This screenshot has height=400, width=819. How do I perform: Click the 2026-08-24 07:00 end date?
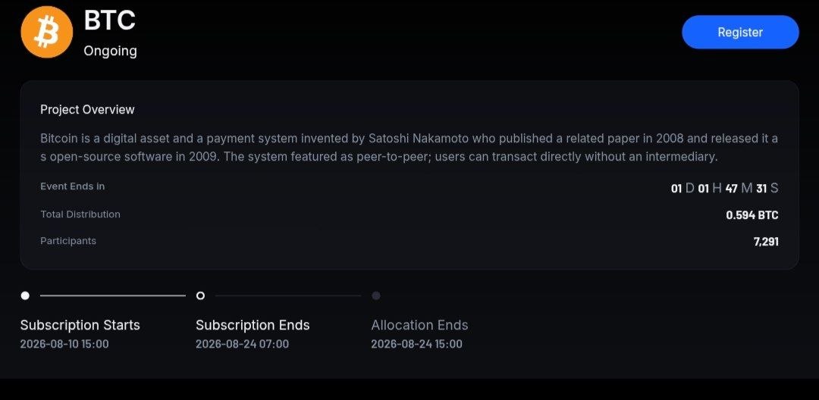tap(243, 344)
